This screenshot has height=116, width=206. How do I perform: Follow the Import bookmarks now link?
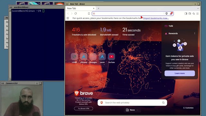156,18
